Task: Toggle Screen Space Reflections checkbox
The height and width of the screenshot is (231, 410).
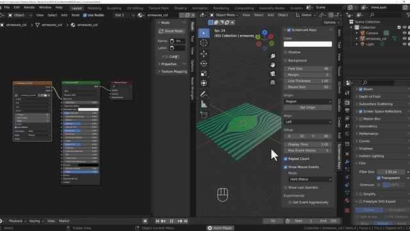Action: click(361, 112)
